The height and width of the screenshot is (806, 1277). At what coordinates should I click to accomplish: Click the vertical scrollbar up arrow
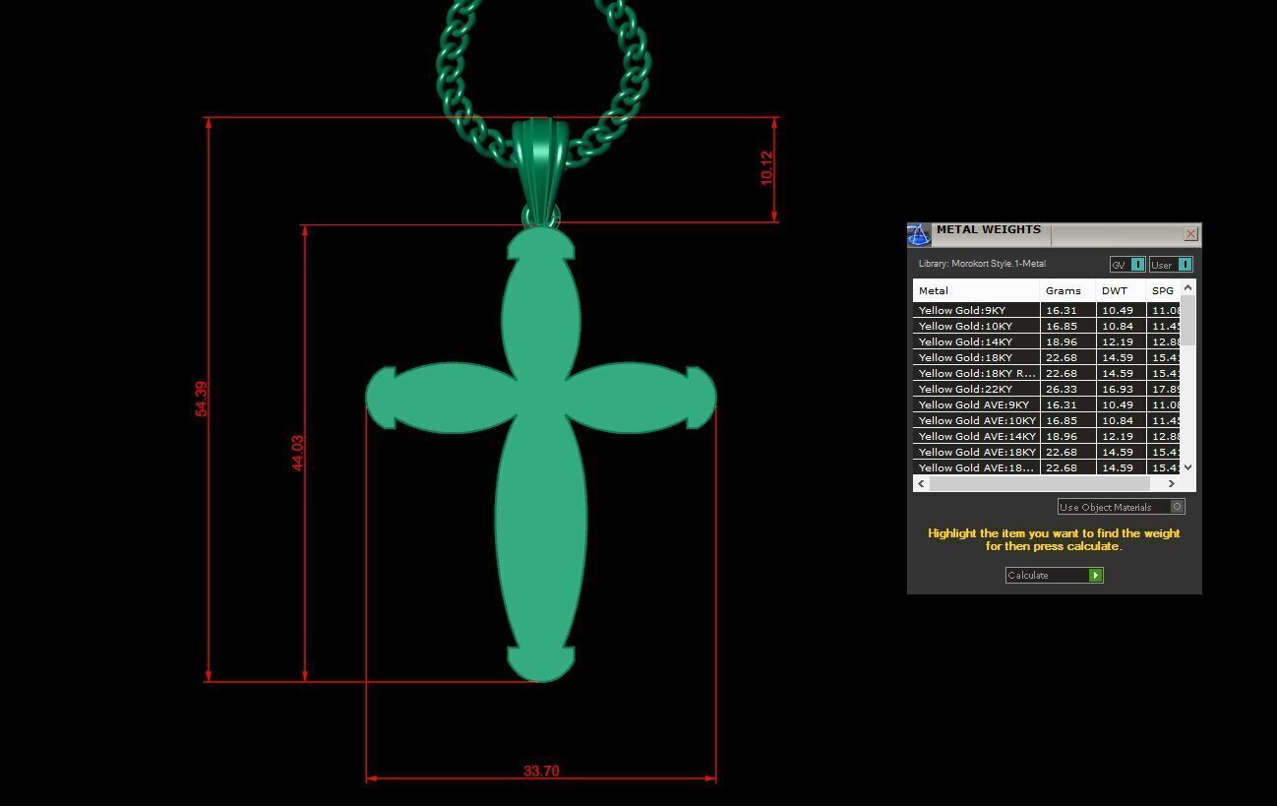click(x=1187, y=287)
